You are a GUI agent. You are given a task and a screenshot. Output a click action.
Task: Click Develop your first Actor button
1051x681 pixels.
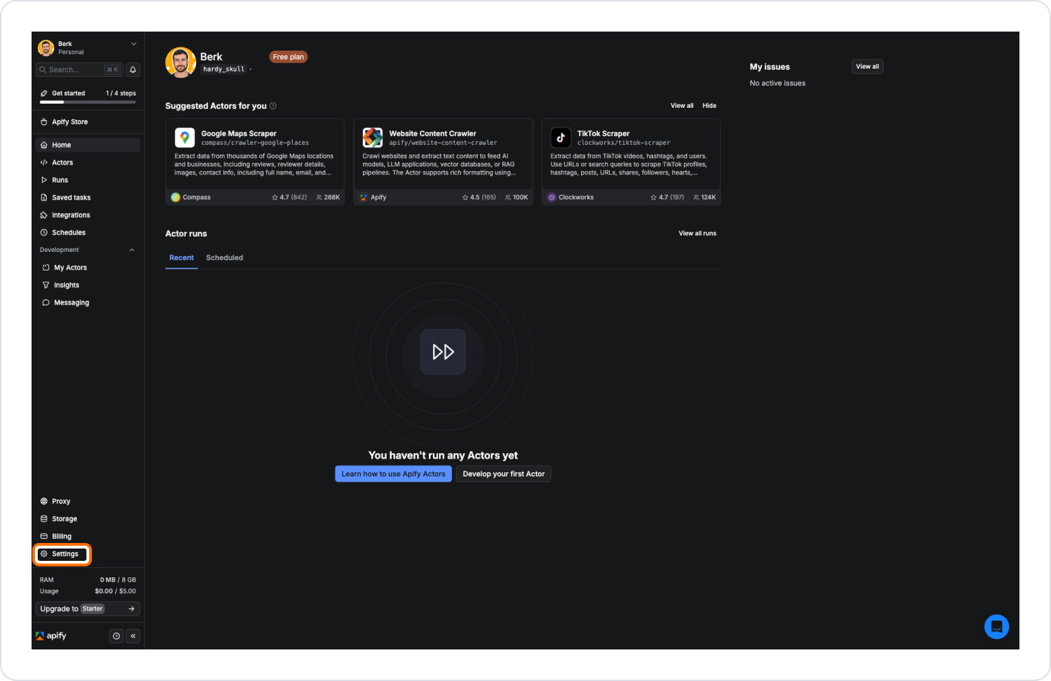(504, 474)
